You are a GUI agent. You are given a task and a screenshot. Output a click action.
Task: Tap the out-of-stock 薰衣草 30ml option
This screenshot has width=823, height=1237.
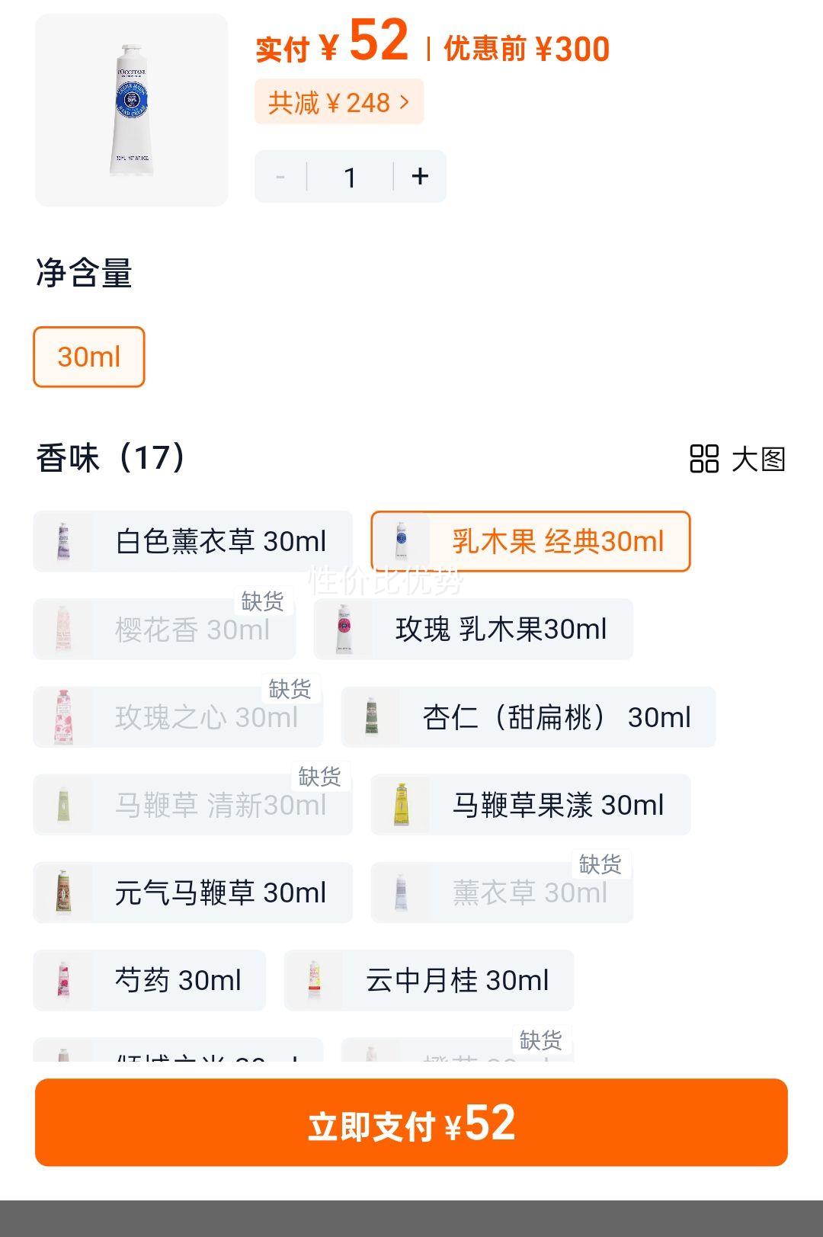502,892
